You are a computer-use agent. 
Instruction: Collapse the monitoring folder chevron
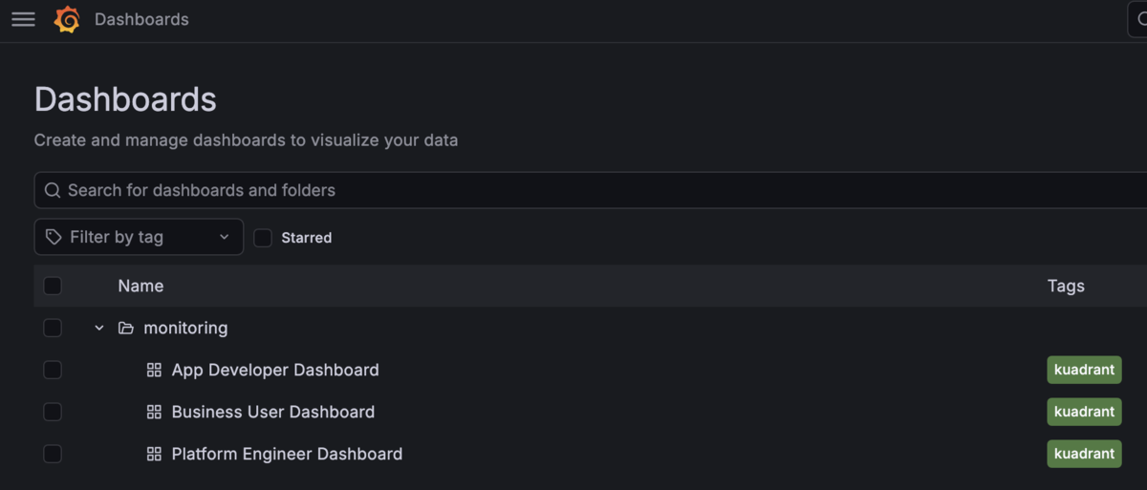coord(99,328)
